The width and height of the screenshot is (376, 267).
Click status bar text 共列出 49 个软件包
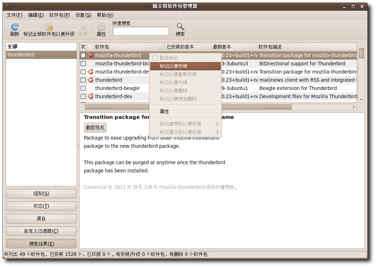(x=25, y=254)
